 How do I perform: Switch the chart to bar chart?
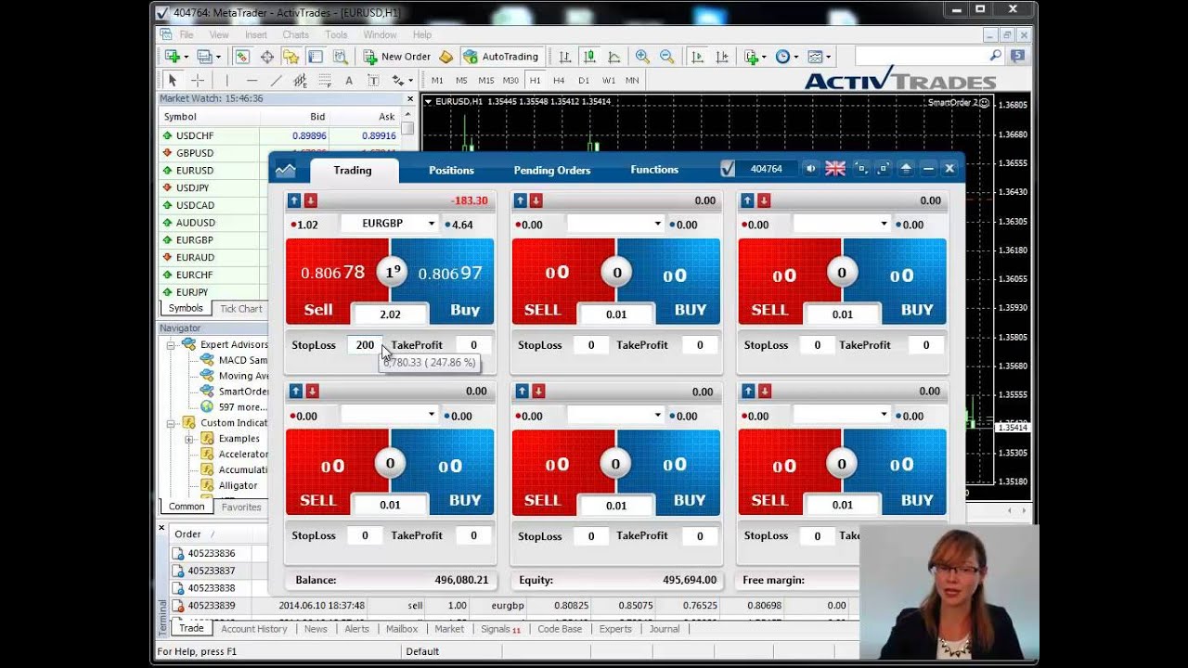[x=564, y=57]
